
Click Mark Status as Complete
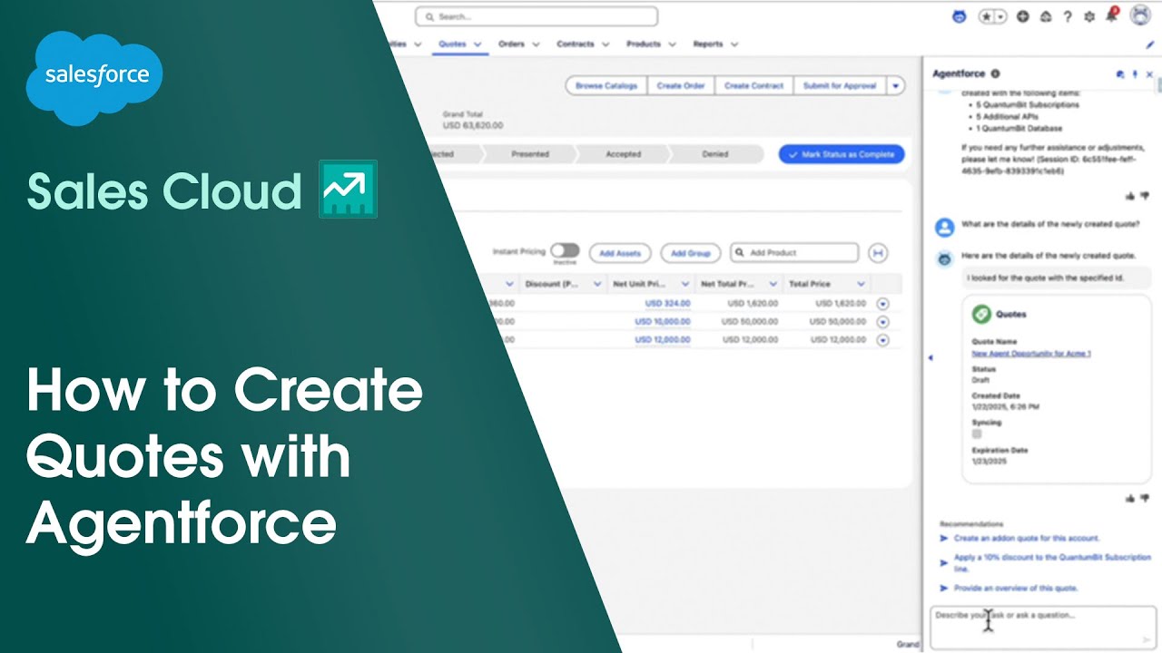[x=842, y=154]
